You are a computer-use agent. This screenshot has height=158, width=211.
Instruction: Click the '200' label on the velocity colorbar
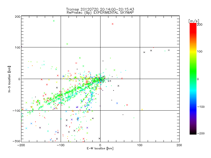coord(200,24)
